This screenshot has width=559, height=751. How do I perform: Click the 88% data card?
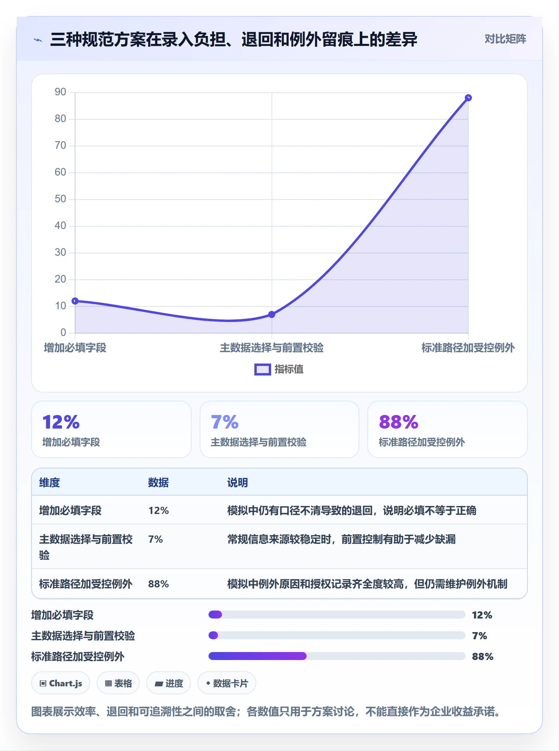tap(448, 429)
